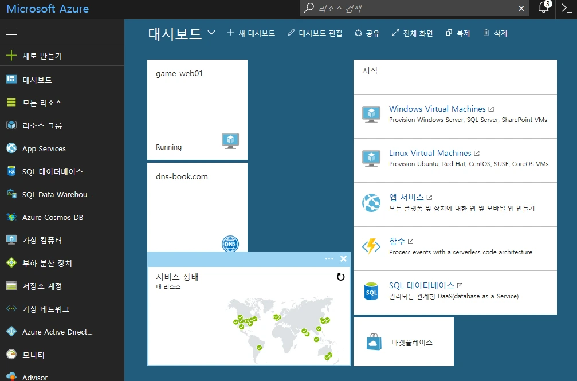This screenshot has width=577, height=381.
Task: Click the SQL 데이터베이스 sidebar icon
Action: 11,171
